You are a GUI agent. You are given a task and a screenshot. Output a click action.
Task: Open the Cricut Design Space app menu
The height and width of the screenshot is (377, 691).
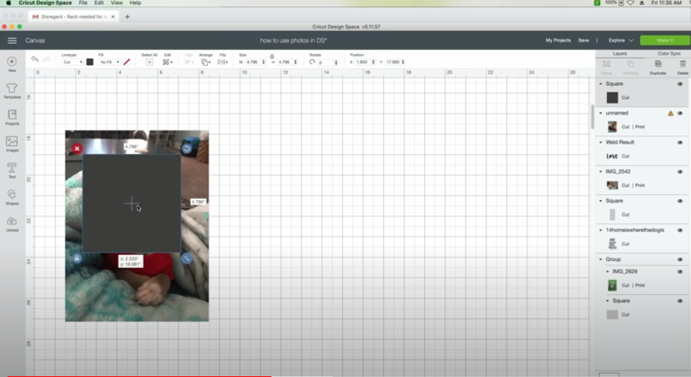click(45, 2)
